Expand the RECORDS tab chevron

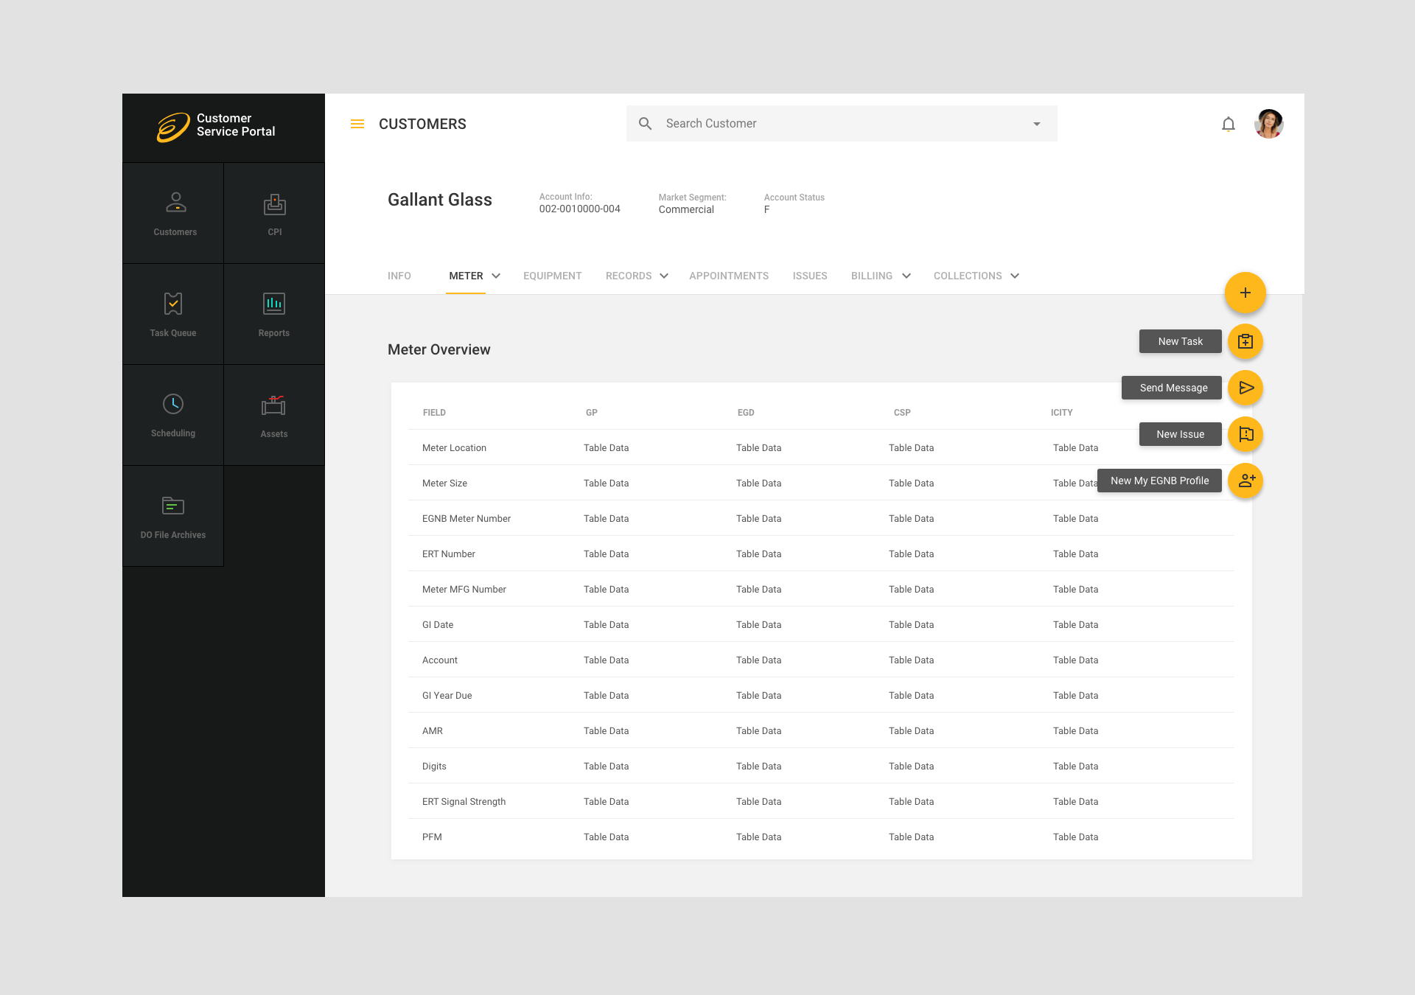(664, 276)
